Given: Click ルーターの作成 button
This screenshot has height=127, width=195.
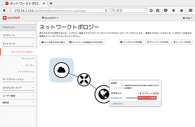Looking at the screenshot, I should (182, 42).
